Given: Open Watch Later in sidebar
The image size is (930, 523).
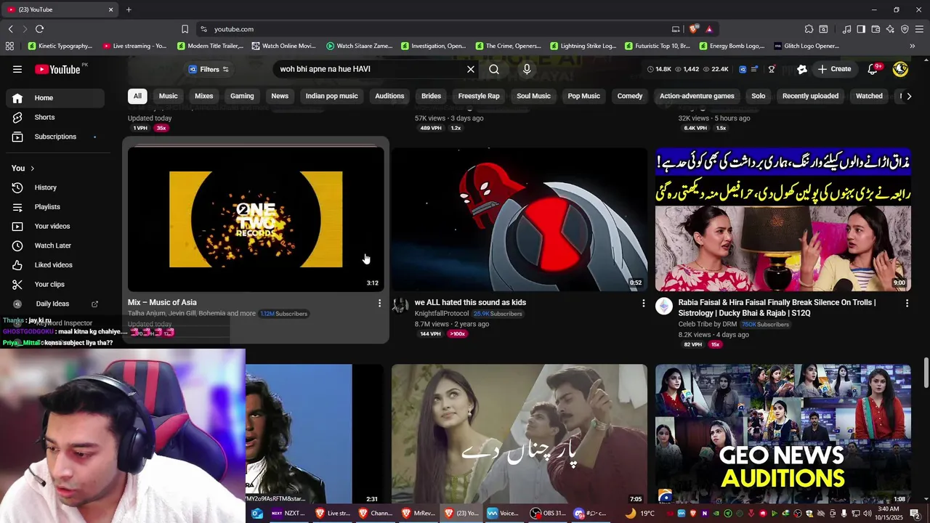Looking at the screenshot, I should [x=55, y=246].
